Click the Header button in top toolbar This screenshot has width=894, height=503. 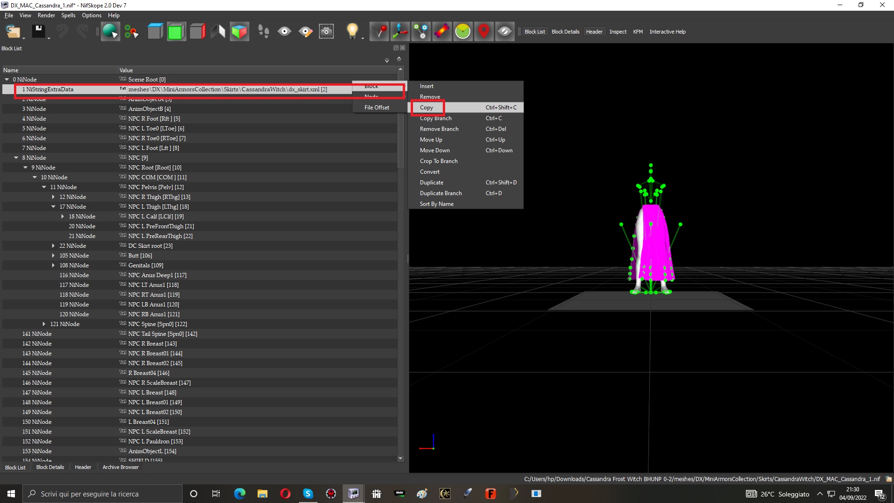[594, 32]
